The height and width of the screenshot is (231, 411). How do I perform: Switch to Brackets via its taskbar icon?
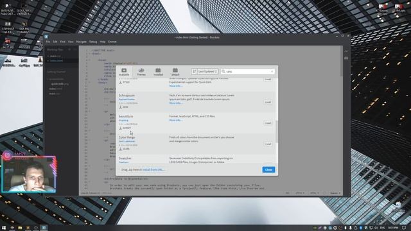(44, 228)
